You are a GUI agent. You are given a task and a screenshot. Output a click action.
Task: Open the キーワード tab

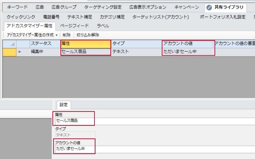(17, 7)
